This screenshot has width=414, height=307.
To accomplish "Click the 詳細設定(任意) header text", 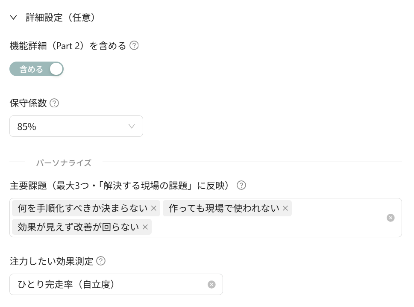I will tap(60, 18).
